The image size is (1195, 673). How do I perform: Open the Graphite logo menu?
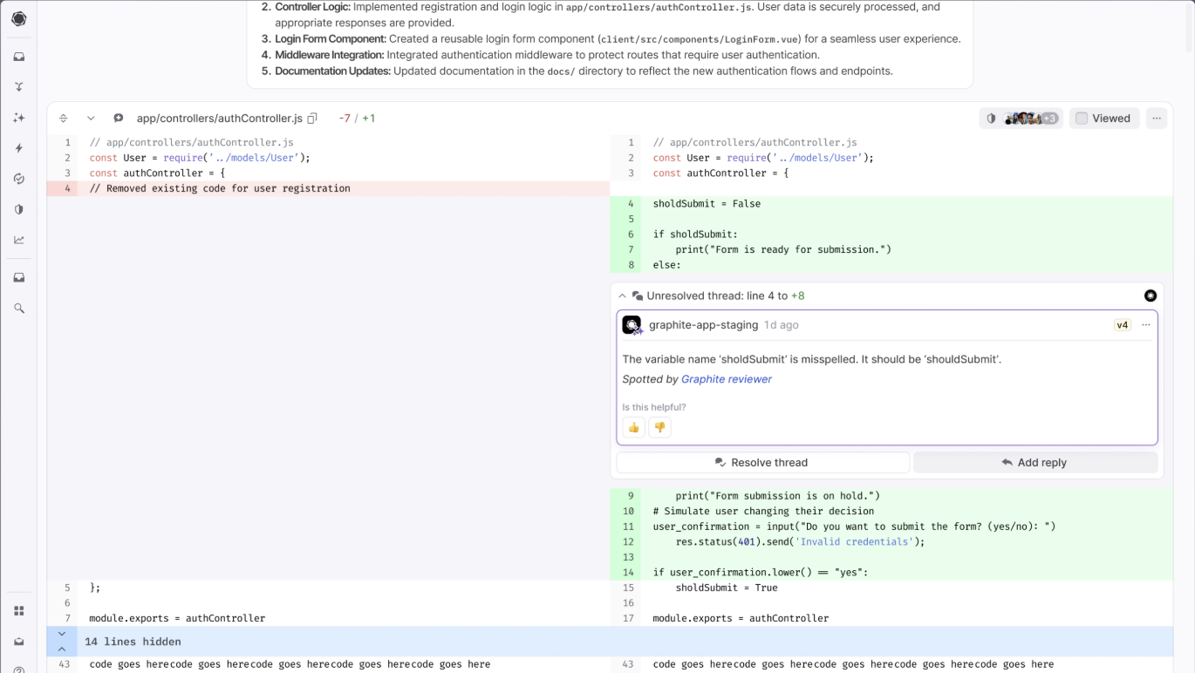point(18,18)
